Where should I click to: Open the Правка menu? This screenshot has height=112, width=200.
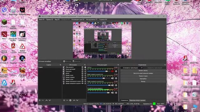point(49,20)
